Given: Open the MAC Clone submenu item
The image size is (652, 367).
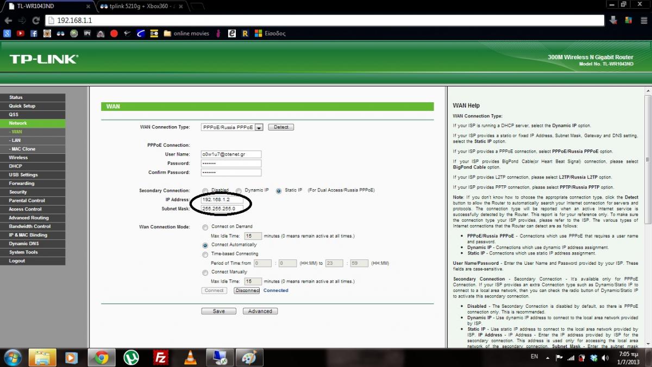Looking at the screenshot, I should pyautogui.click(x=33, y=149).
